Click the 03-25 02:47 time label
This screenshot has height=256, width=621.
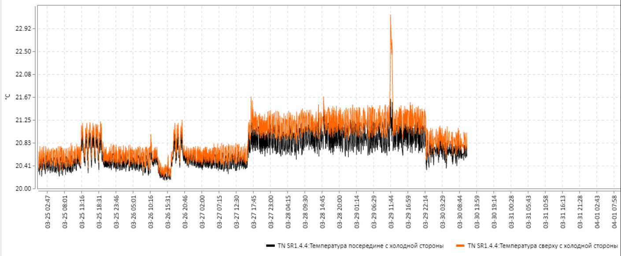48,211
